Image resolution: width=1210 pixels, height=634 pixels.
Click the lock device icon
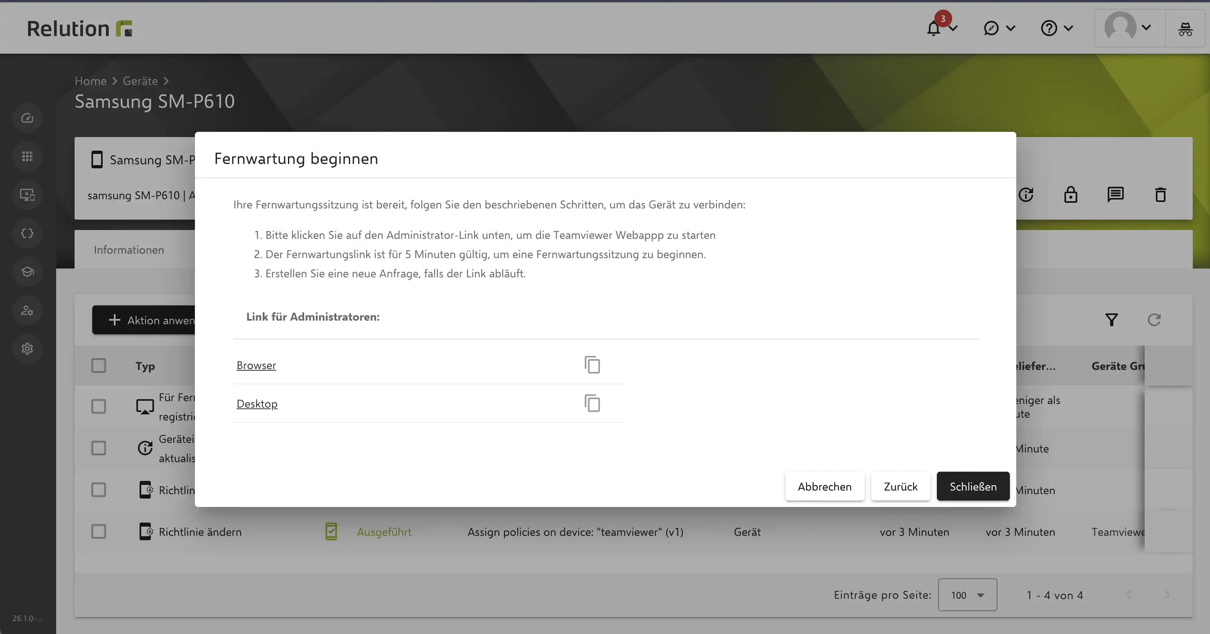[1070, 194]
